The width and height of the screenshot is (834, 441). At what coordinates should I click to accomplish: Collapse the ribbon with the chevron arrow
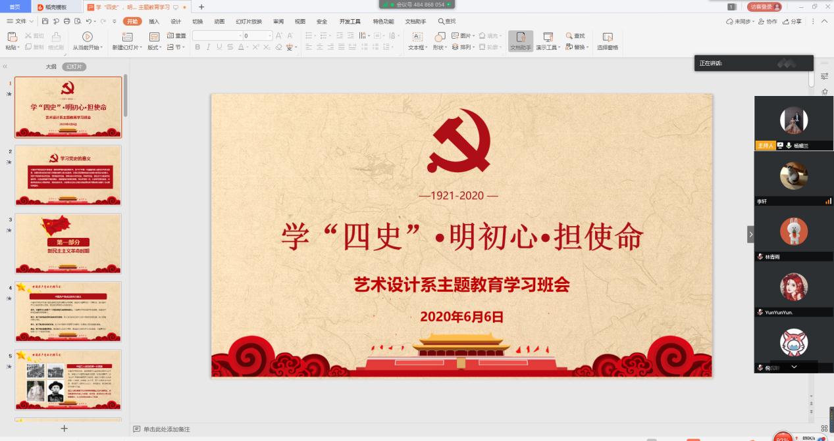pos(823,21)
